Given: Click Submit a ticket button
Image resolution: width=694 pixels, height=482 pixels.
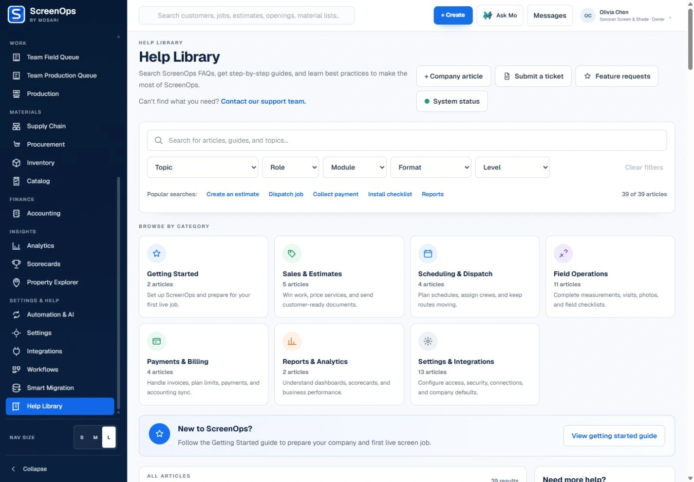Looking at the screenshot, I should click(533, 76).
